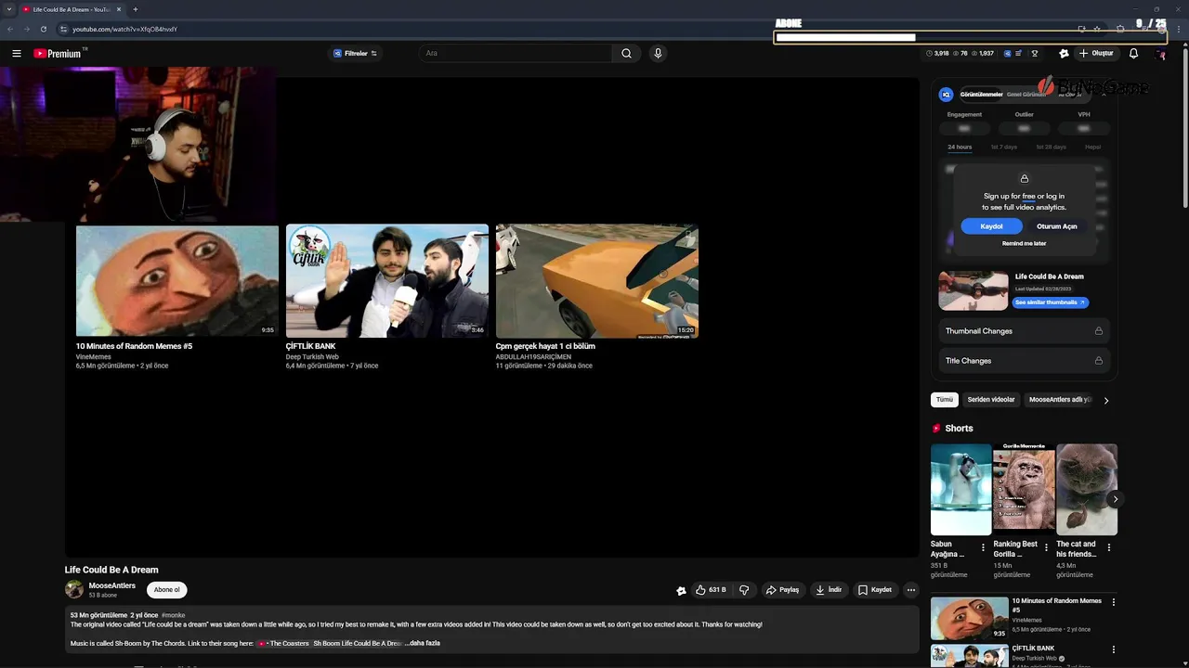Select the MooseAntlers adlı chip
Viewport: 1189px width, 668px height.
1058,400
